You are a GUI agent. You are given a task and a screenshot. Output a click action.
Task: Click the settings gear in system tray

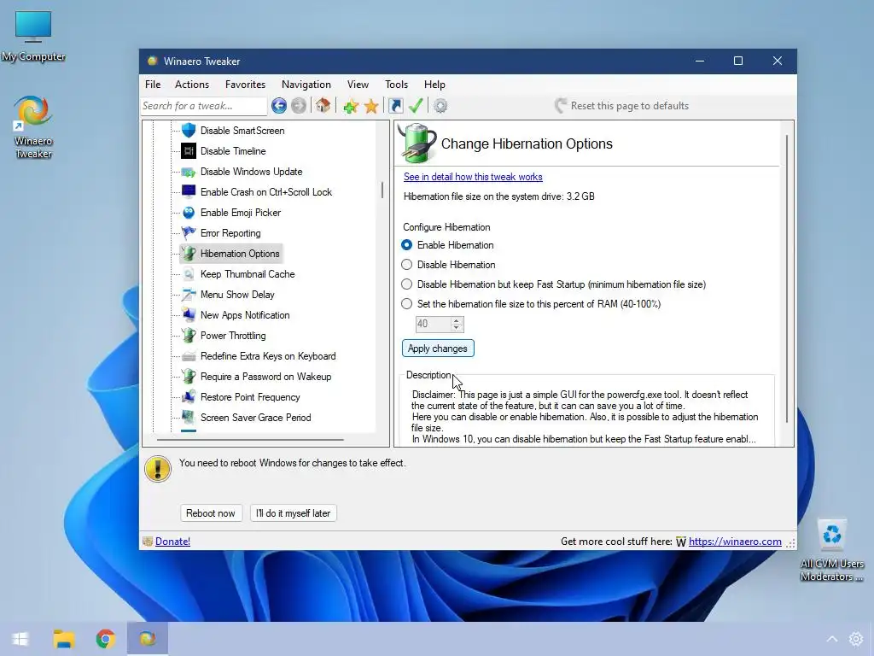tap(855, 639)
